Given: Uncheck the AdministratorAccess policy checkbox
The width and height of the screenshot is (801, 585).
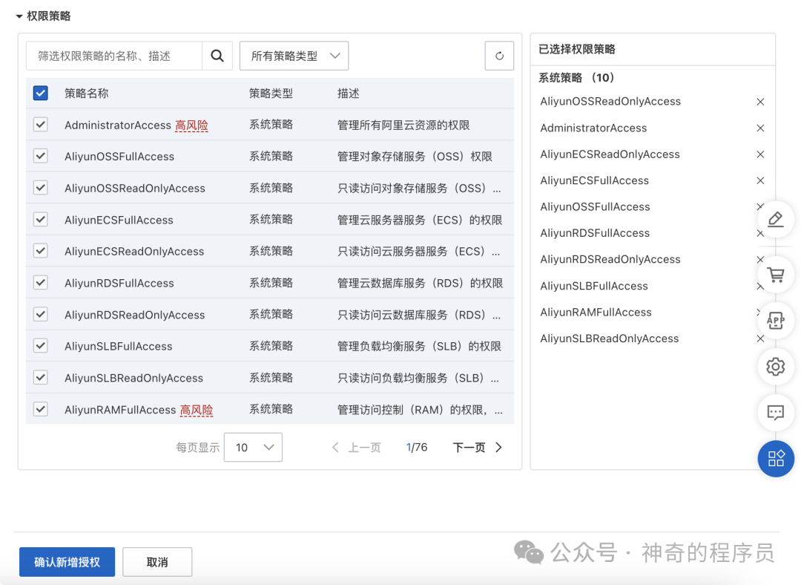Looking at the screenshot, I should (41, 125).
